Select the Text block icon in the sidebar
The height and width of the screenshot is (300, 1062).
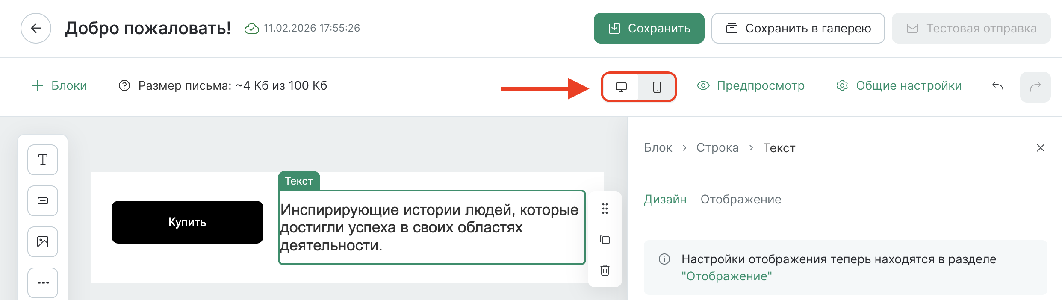pyautogui.click(x=42, y=160)
